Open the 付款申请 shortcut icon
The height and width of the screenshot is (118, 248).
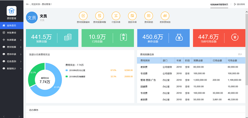[116, 16]
